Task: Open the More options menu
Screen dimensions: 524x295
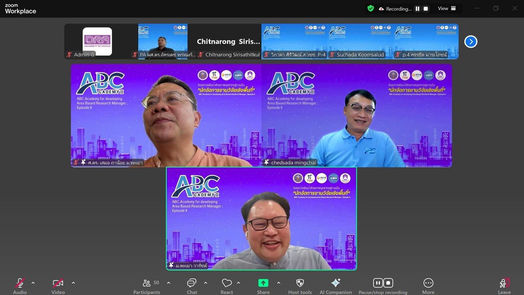Action: [x=428, y=286]
